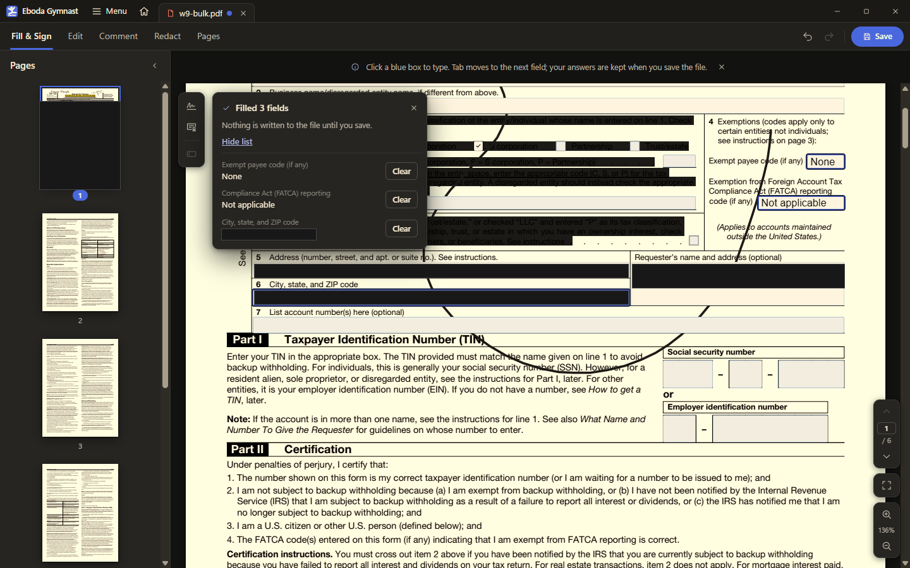Zoom out of the document
The width and height of the screenshot is (910, 568).
(887, 546)
